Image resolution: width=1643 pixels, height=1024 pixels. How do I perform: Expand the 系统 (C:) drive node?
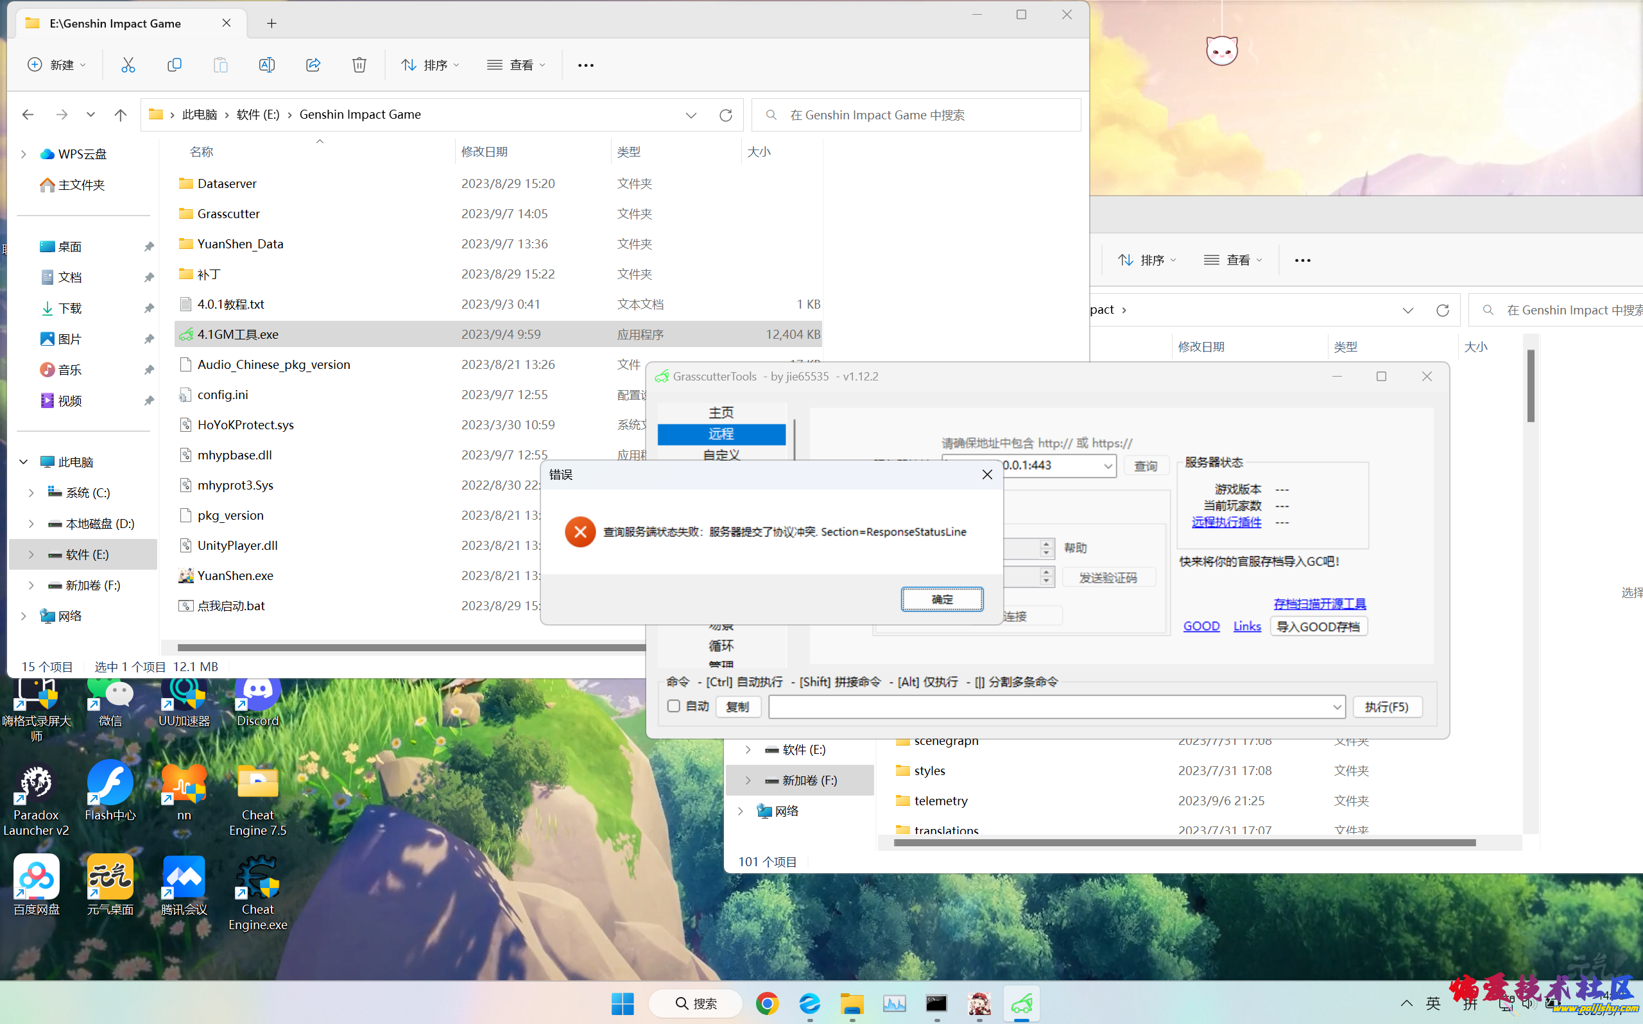[x=31, y=493]
